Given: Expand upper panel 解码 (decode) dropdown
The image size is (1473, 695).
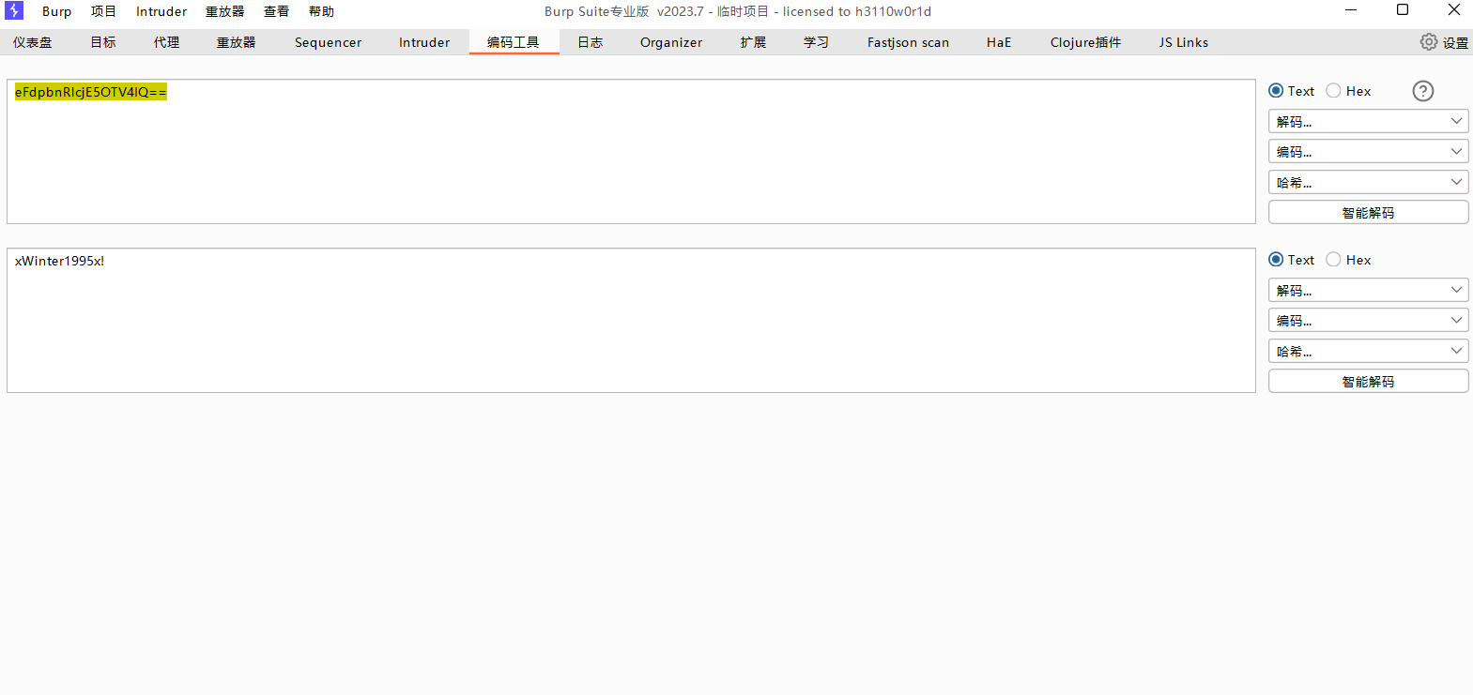Looking at the screenshot, I should click(x=1368, y=121).
